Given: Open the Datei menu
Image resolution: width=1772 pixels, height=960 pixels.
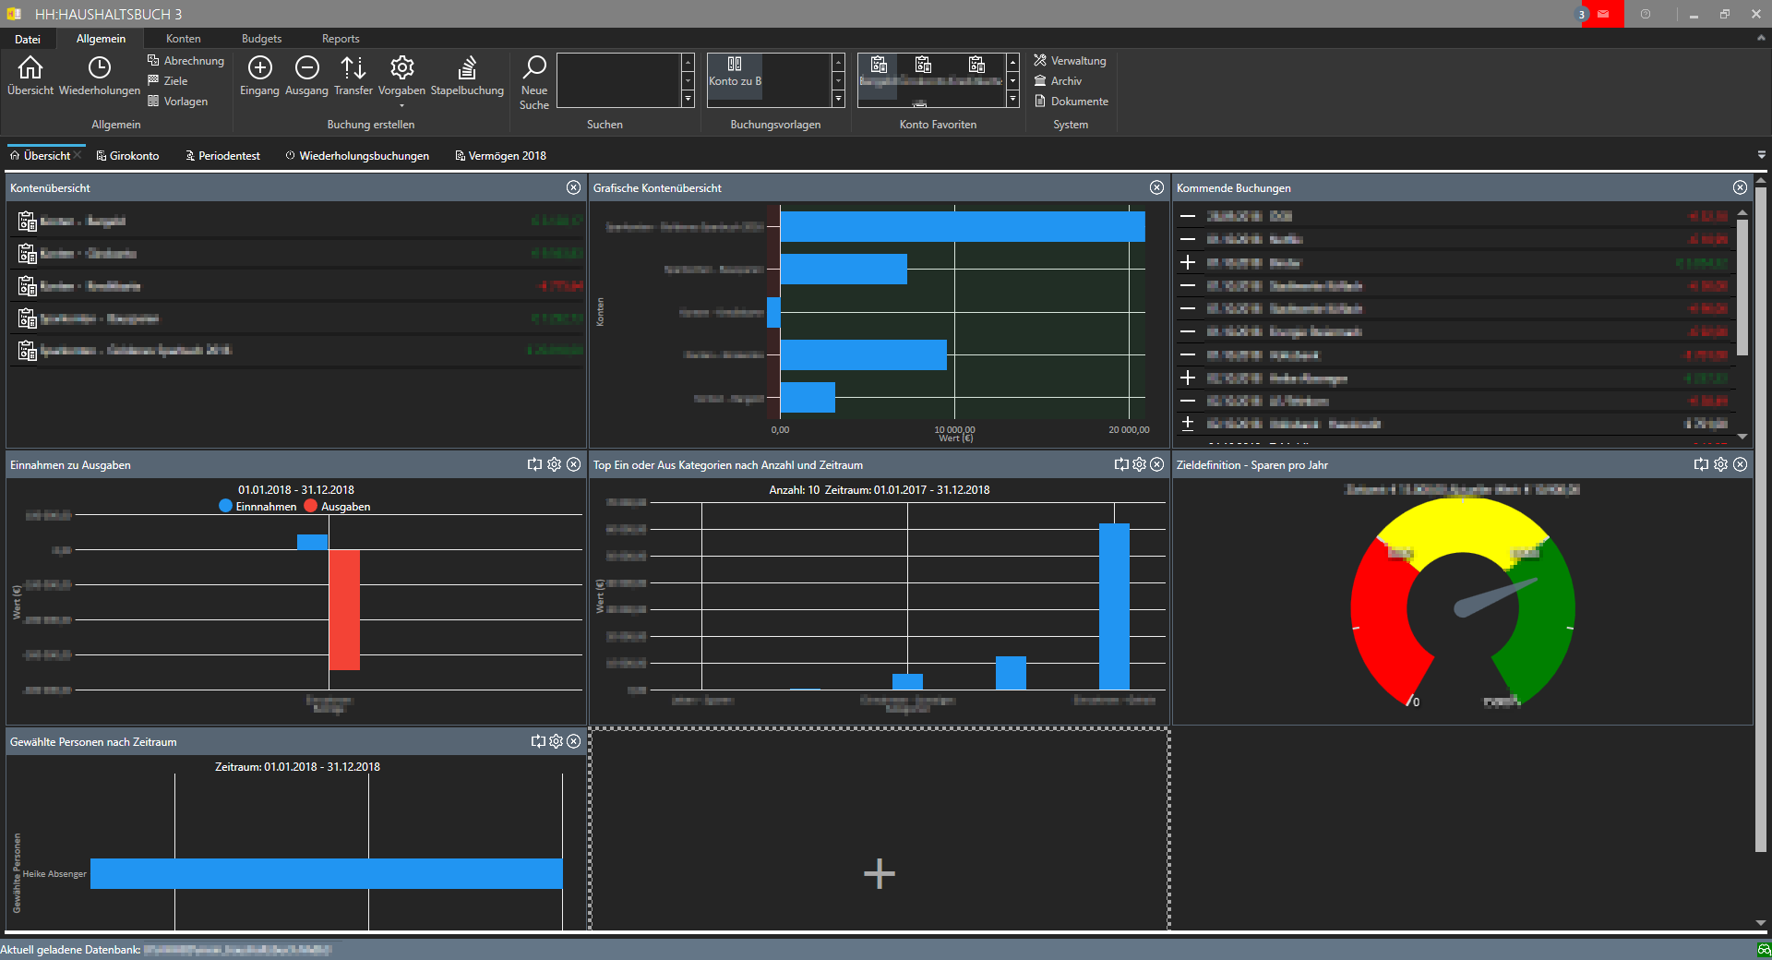Looking at the screenshot, I should click(x=28, y=39).
